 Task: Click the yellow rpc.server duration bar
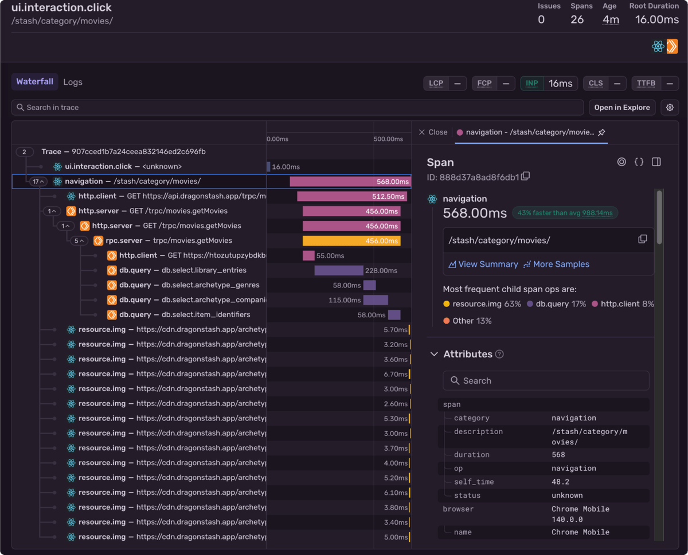point(351,241)
